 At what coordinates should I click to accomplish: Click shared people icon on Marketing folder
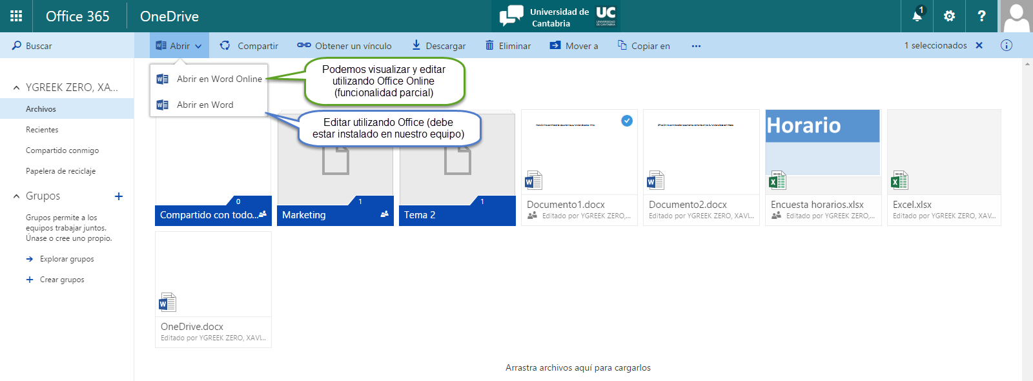385,214
